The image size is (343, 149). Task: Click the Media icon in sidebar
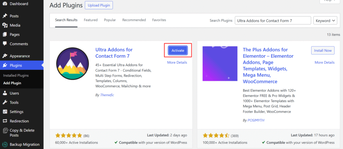click(5, 25)
